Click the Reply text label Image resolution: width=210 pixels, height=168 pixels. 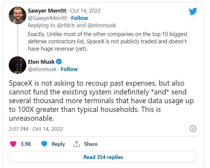[58, 144]
